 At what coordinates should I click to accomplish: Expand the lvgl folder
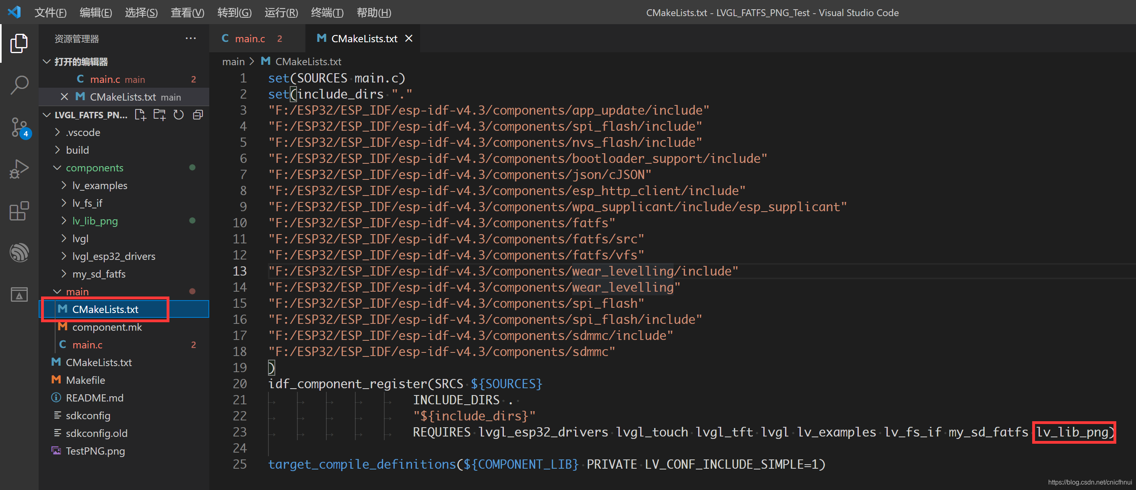(x=64, y=238)
